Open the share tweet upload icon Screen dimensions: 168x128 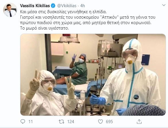coord(139,121)
